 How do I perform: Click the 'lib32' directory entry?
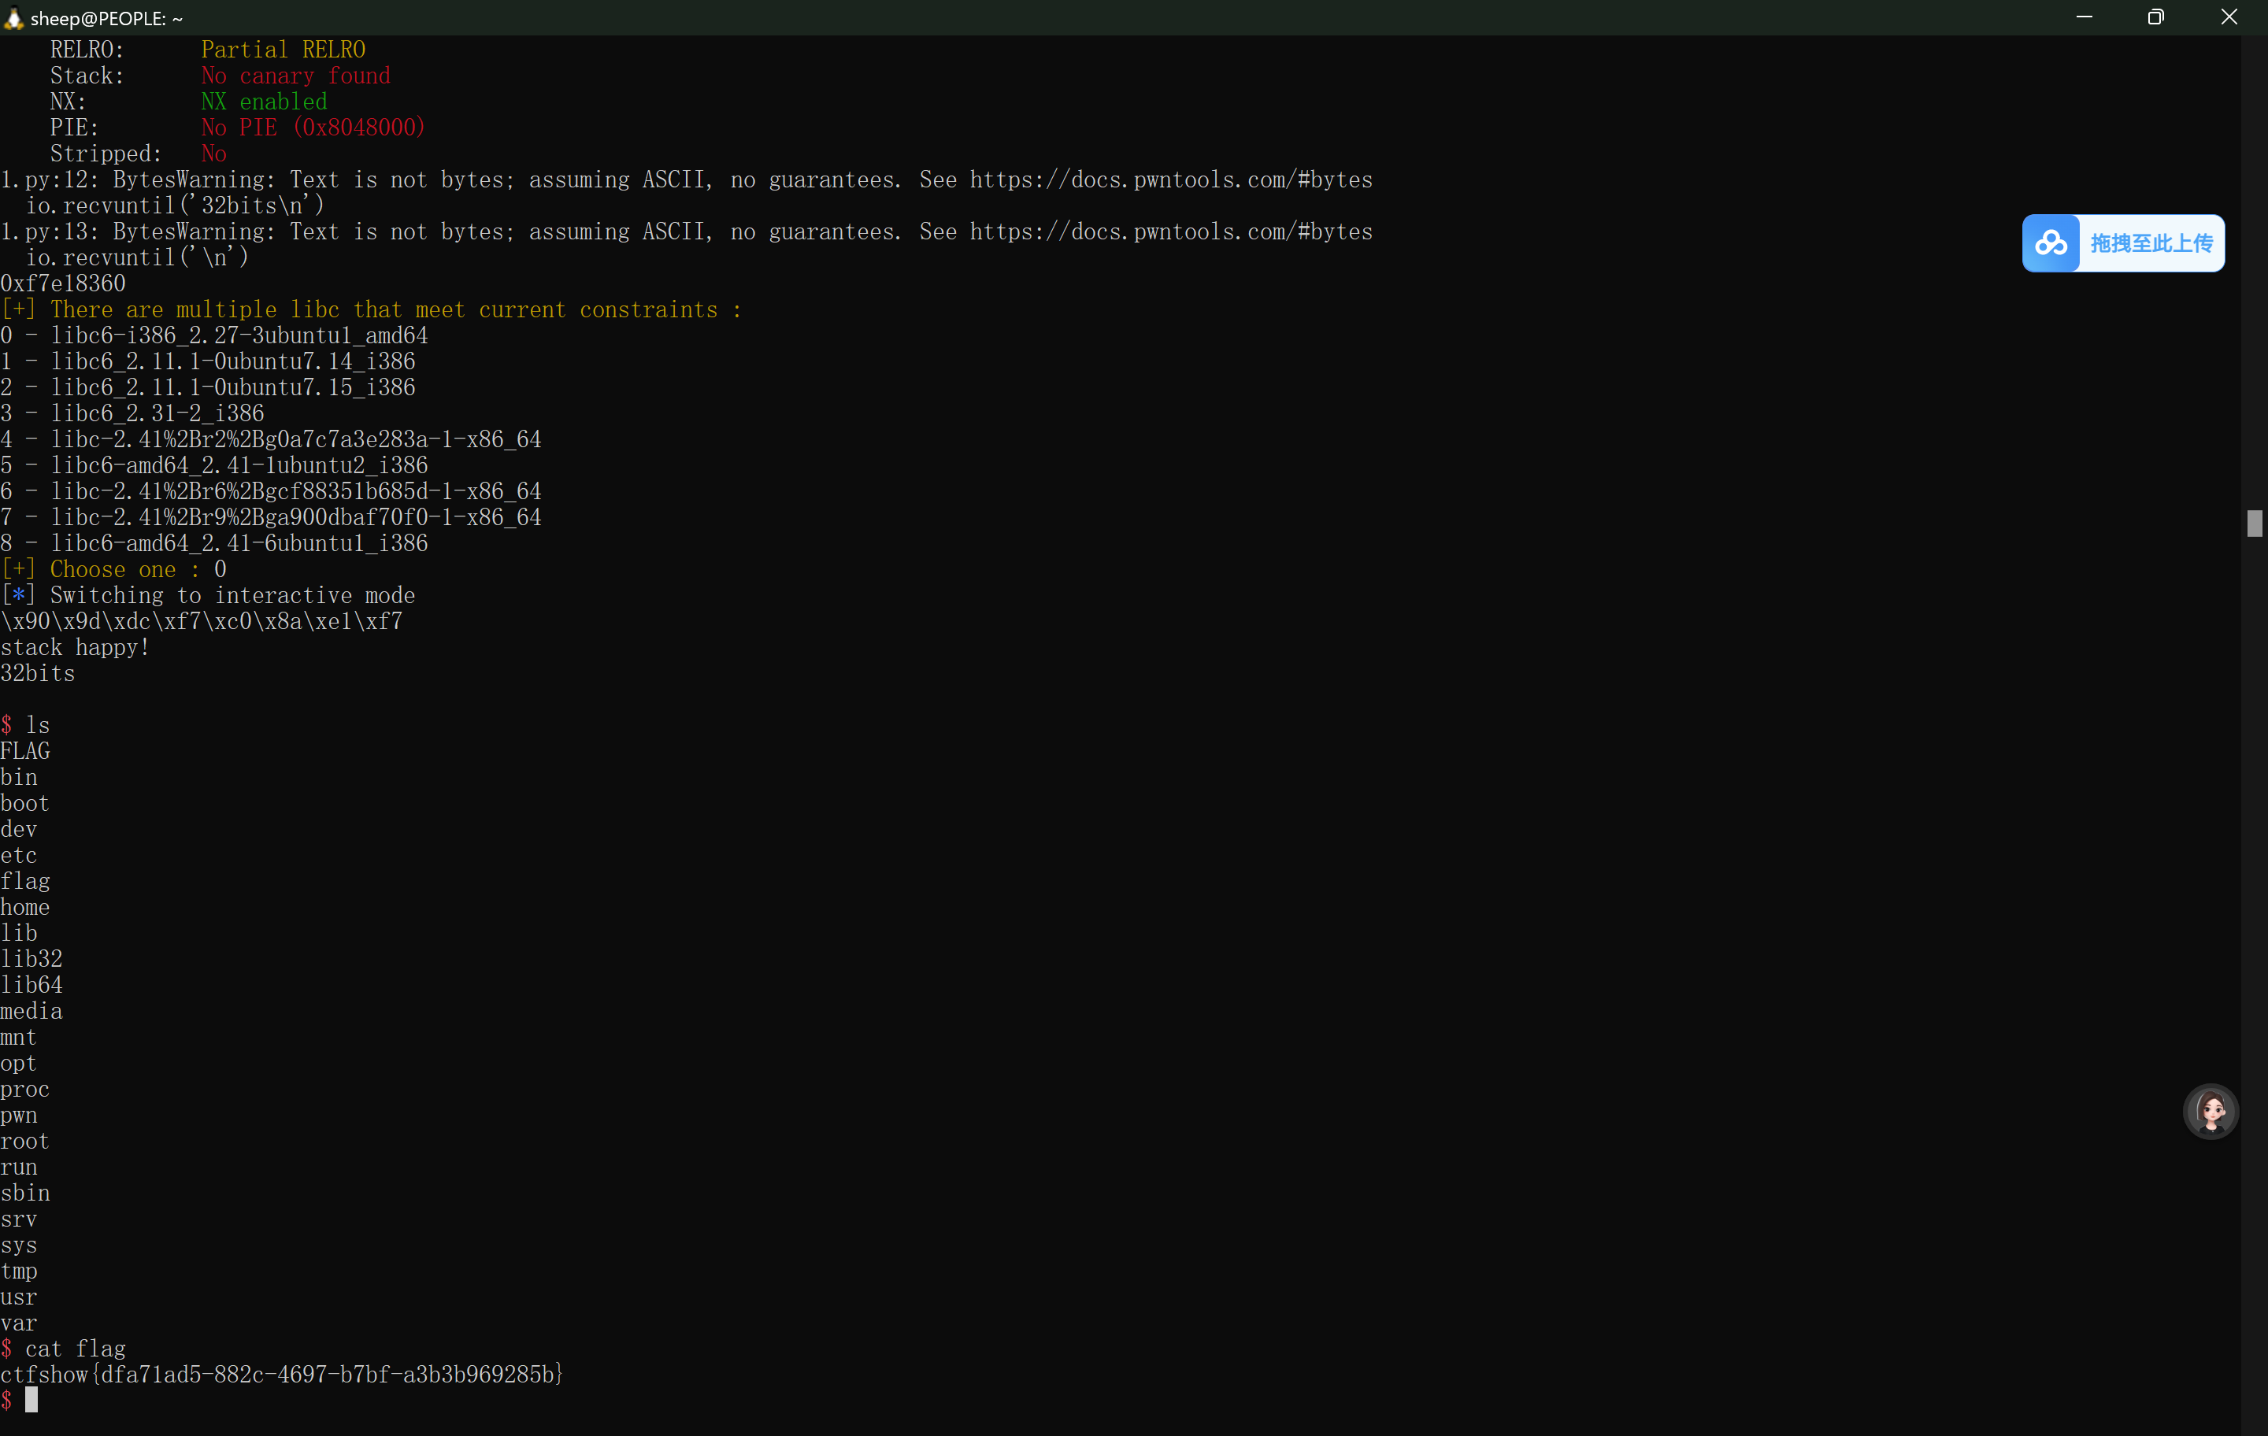point(31,960)
